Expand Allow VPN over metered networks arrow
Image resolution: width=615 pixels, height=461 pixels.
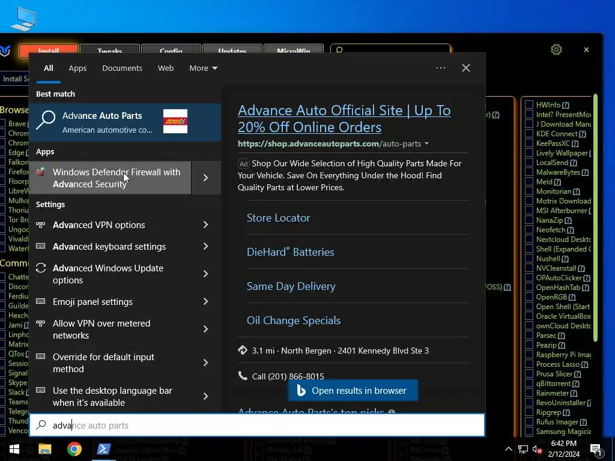pos(206,329)
